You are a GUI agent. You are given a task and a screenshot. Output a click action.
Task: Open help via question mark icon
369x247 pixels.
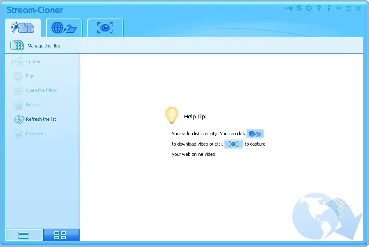[319, 8]
